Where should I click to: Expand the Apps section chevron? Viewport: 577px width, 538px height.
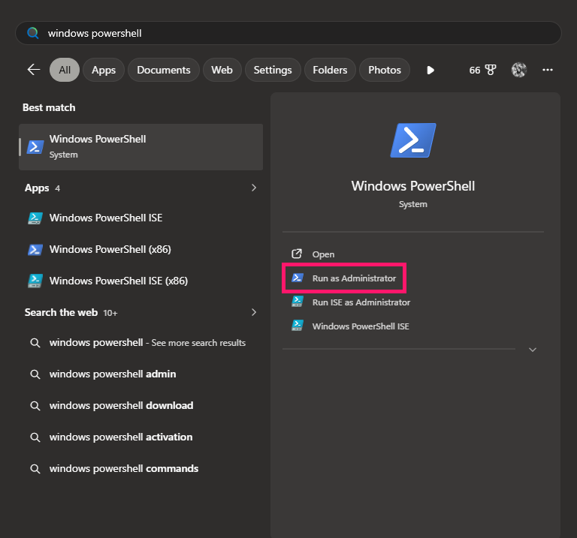click(253, 188)
